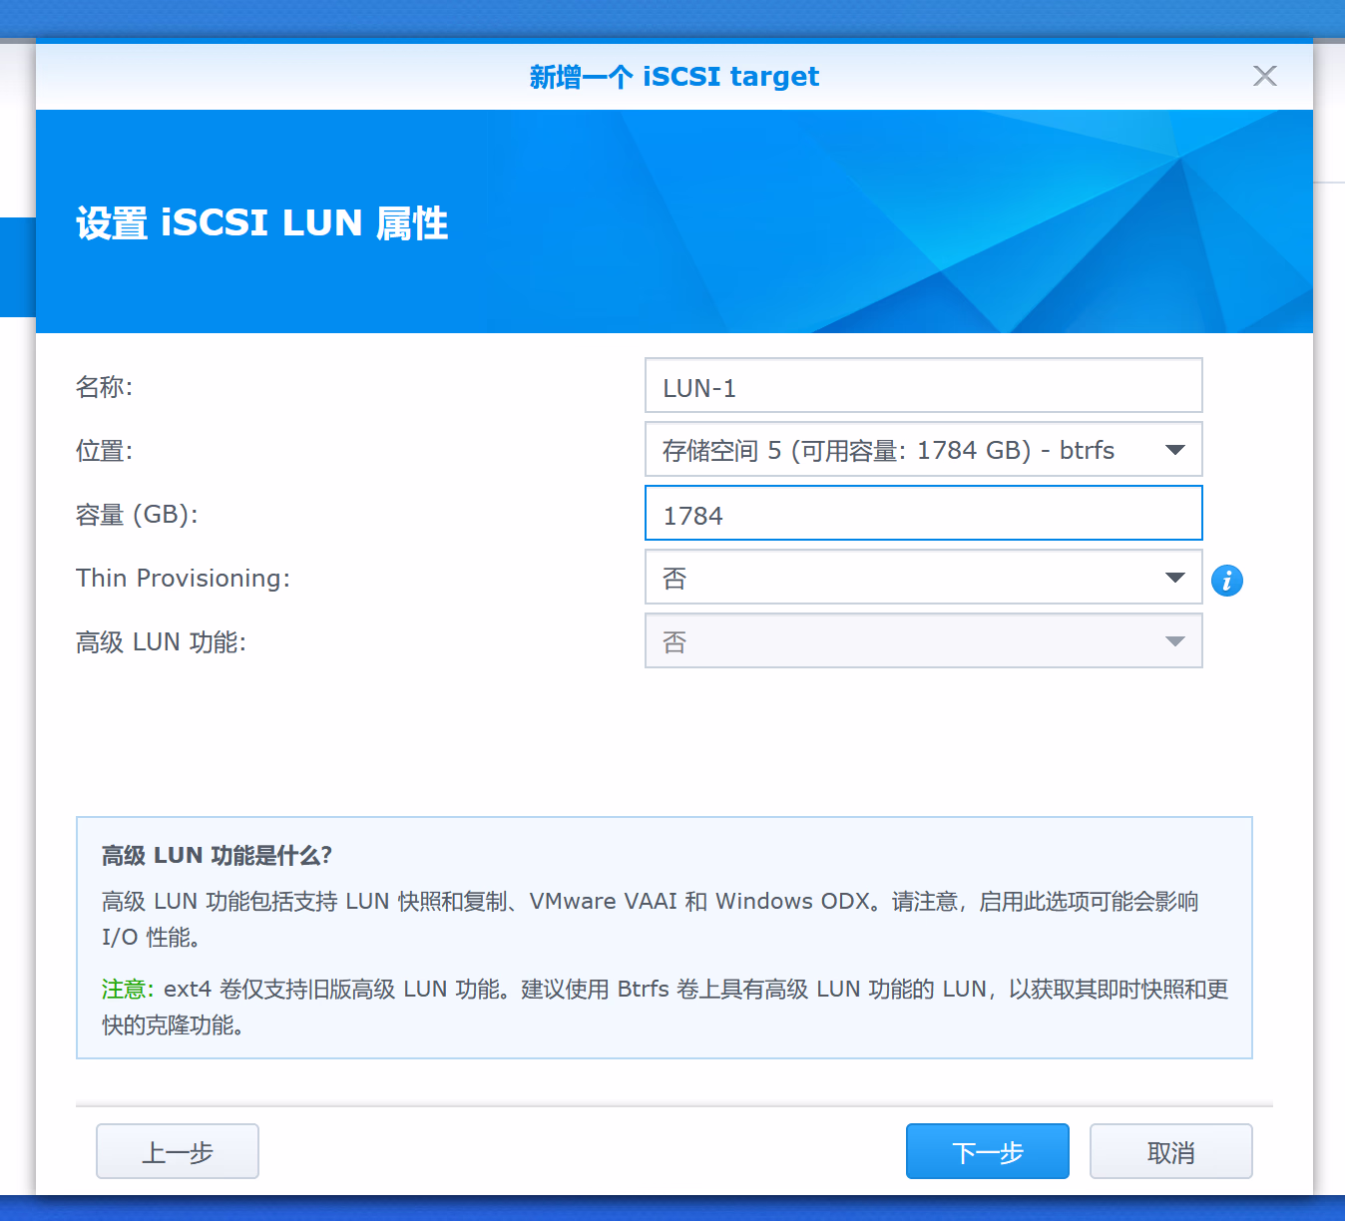Click the 位置 label
1345x1221 pixels.
point(104,451)
